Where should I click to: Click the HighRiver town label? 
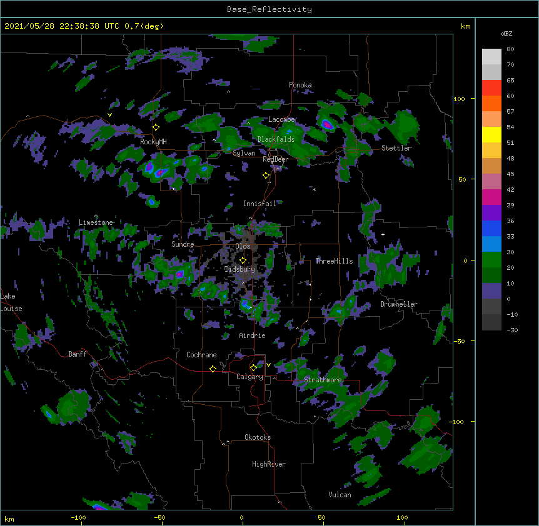pyautogui.click(x=269, y=464)
